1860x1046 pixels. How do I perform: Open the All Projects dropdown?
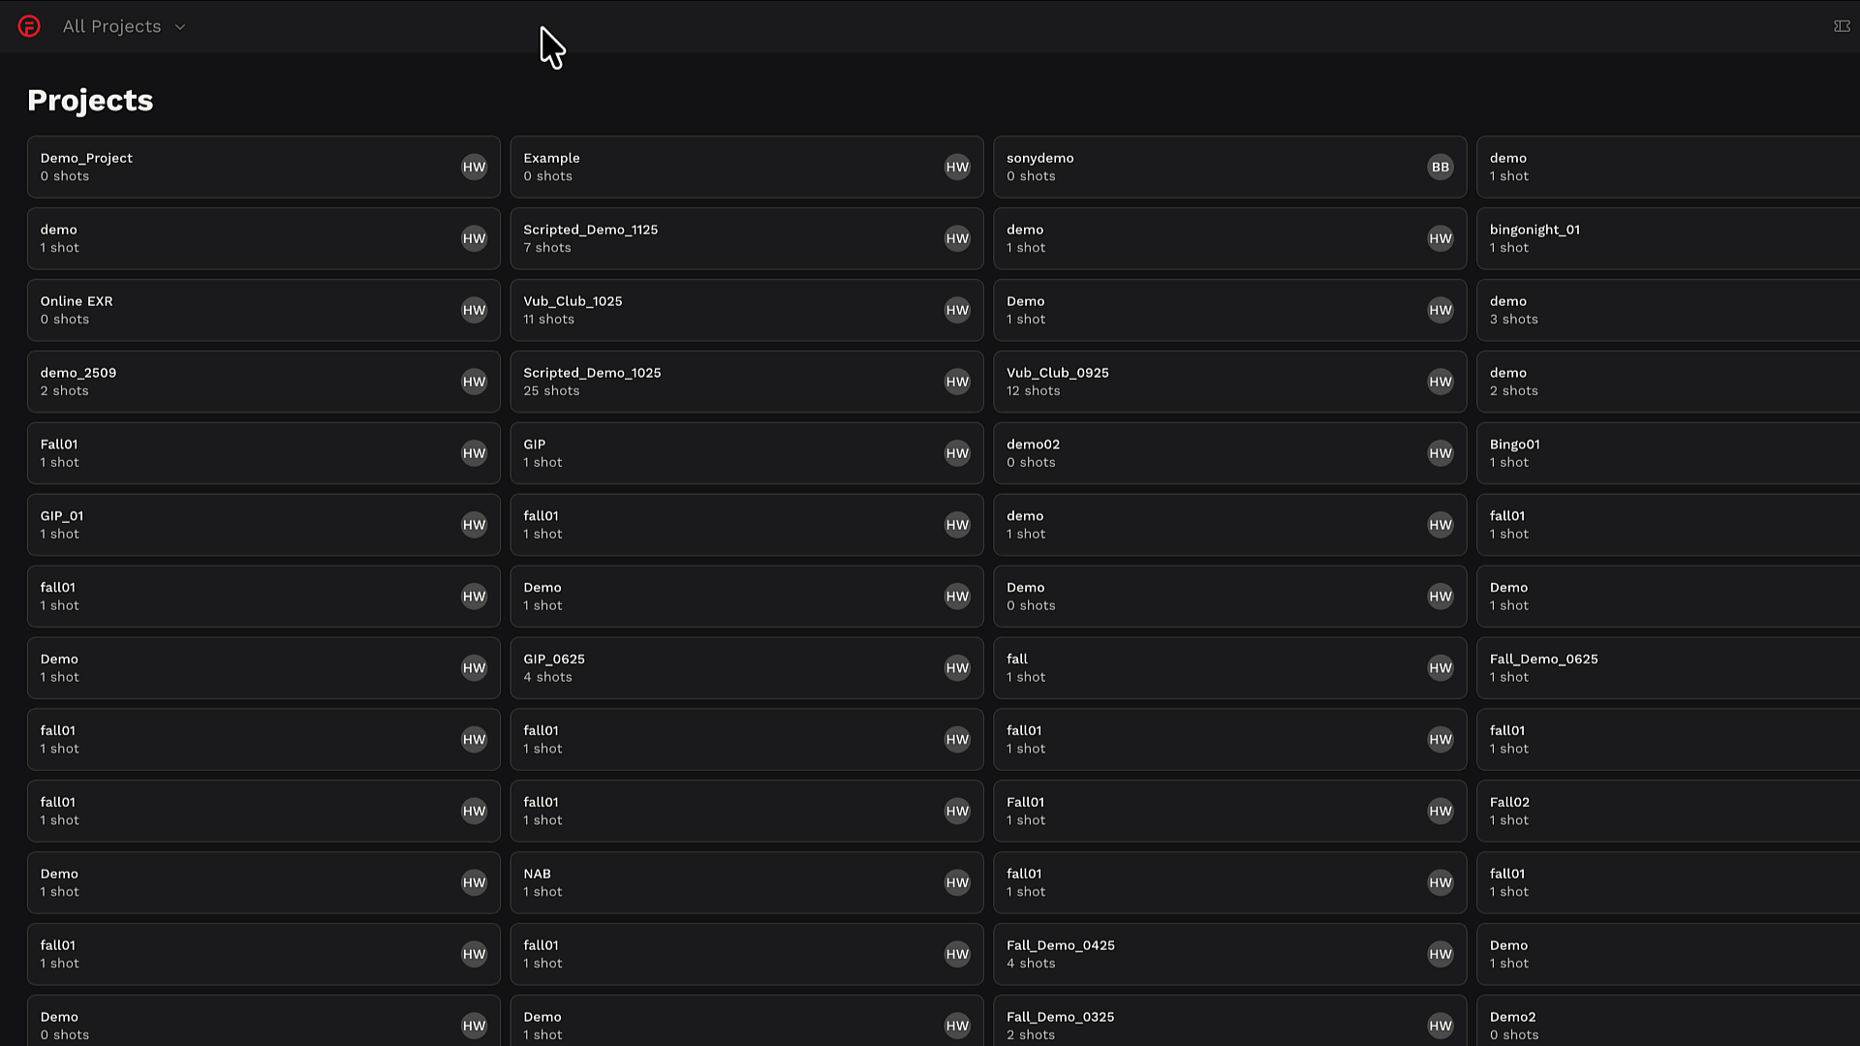(x=111, y=26)
